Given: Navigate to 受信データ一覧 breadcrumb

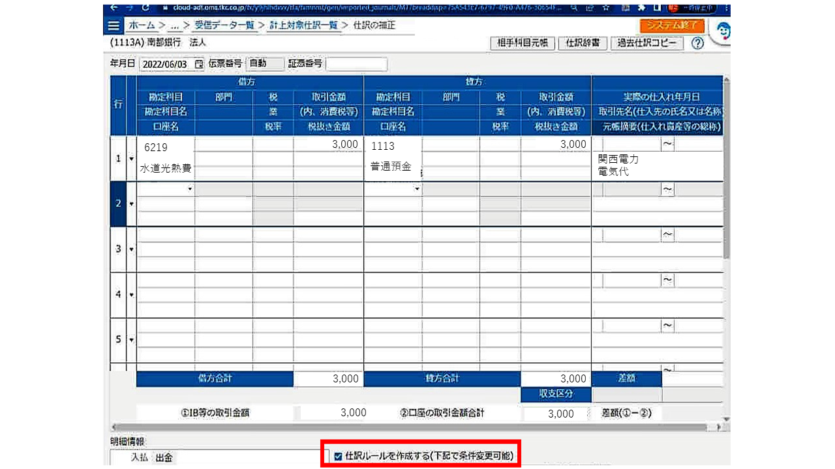Looking at the screenshot, I should (x=224, y=26).
